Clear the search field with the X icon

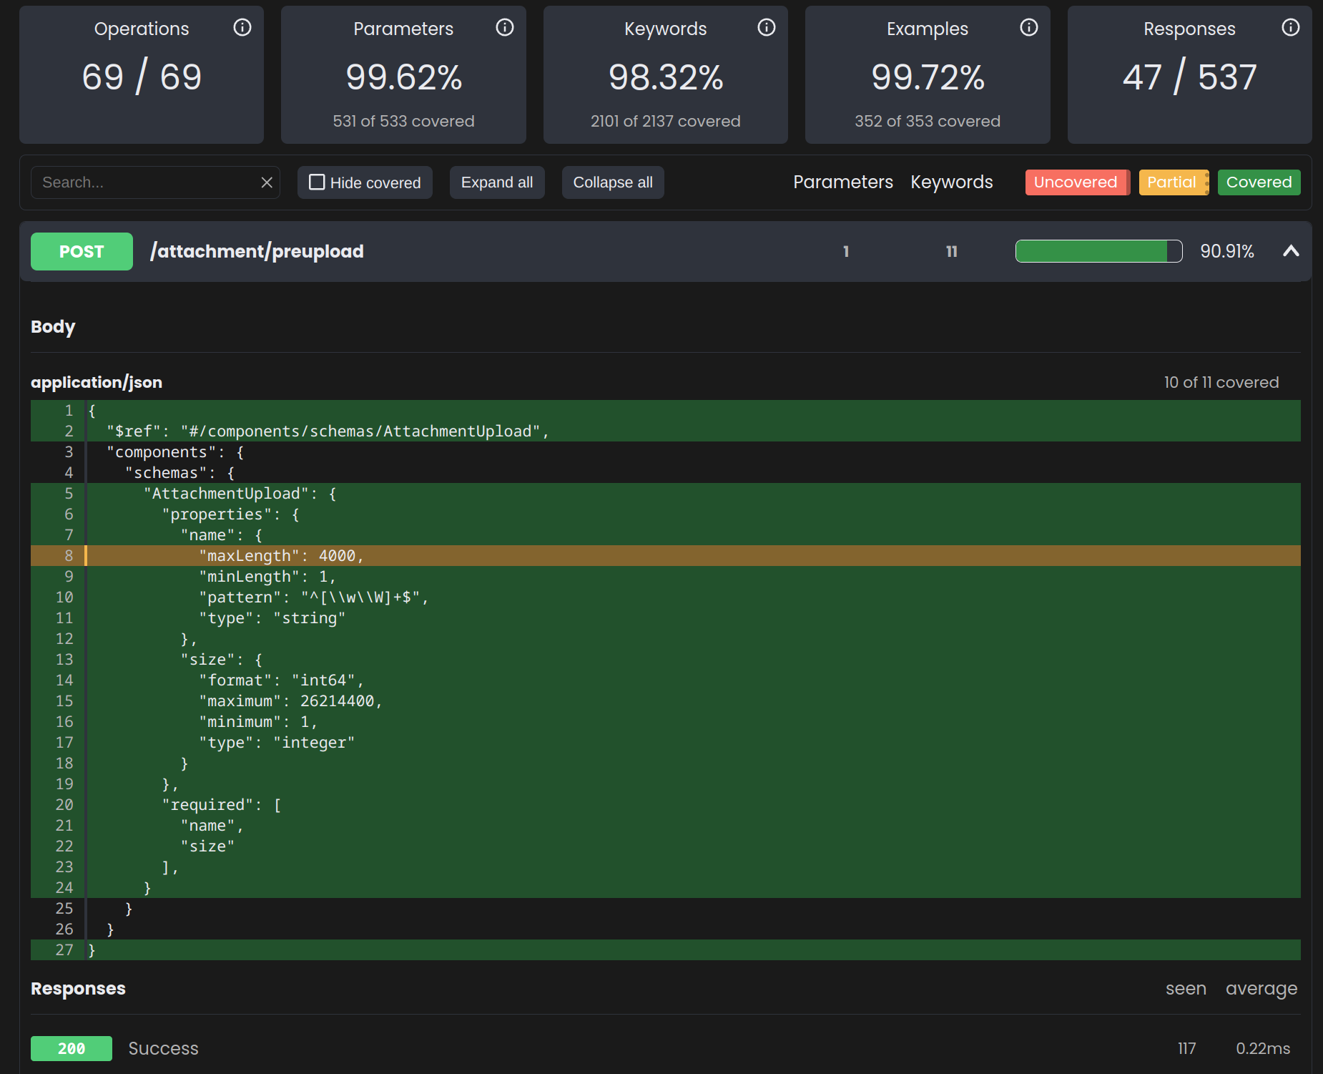(267, 182)
